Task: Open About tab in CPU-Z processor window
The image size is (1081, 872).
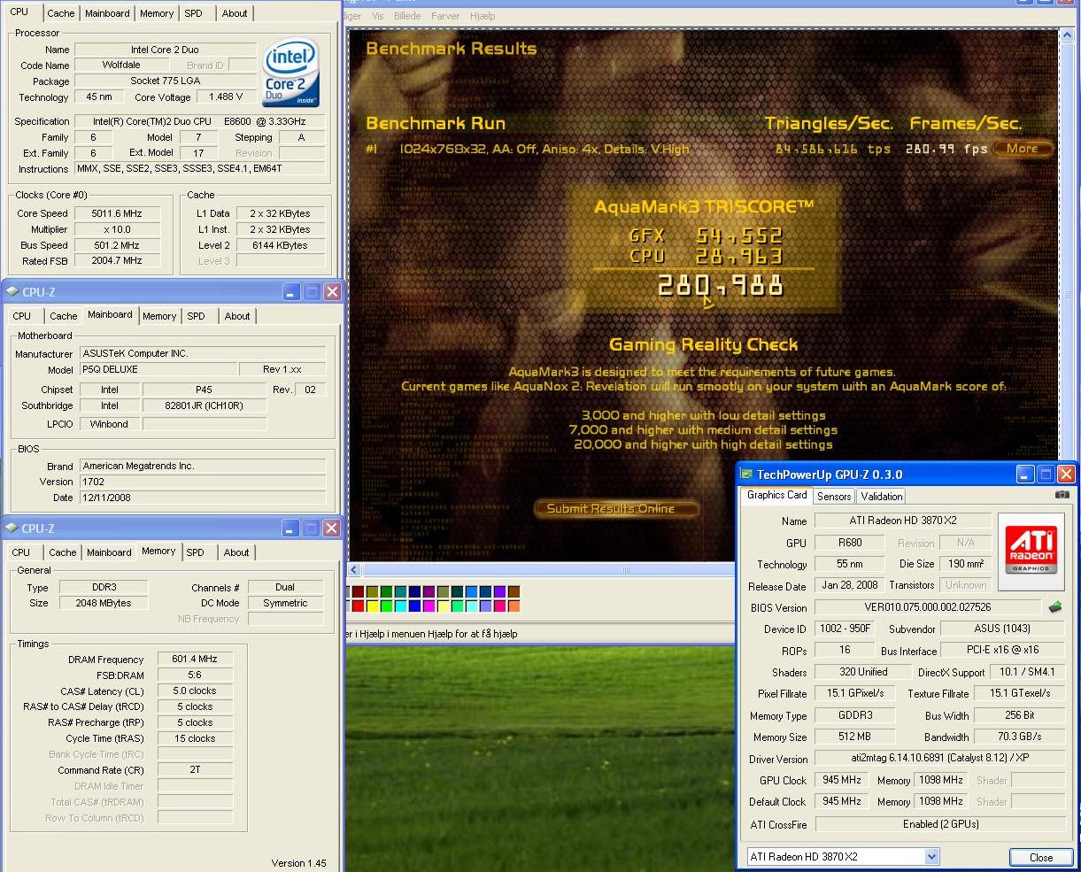Action: pyautogui.click(x=235, y=13)
